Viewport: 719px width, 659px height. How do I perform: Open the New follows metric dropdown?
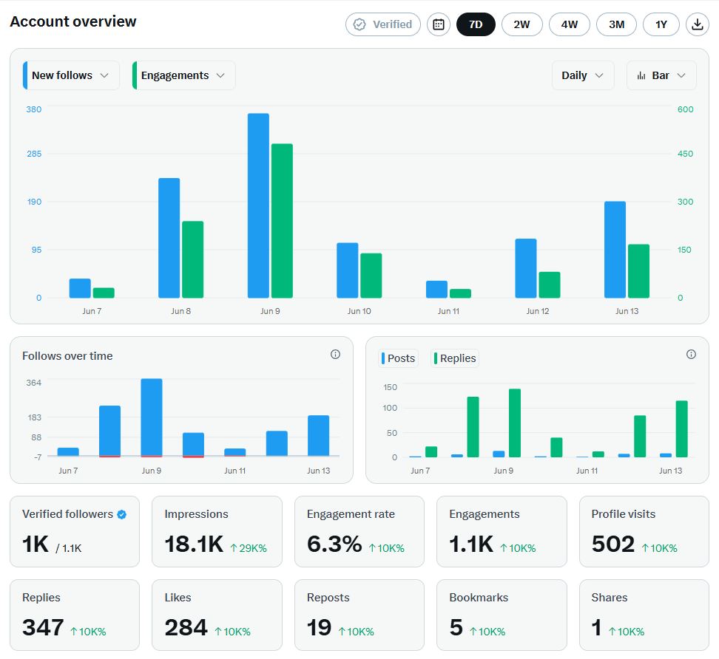(71, 75)
